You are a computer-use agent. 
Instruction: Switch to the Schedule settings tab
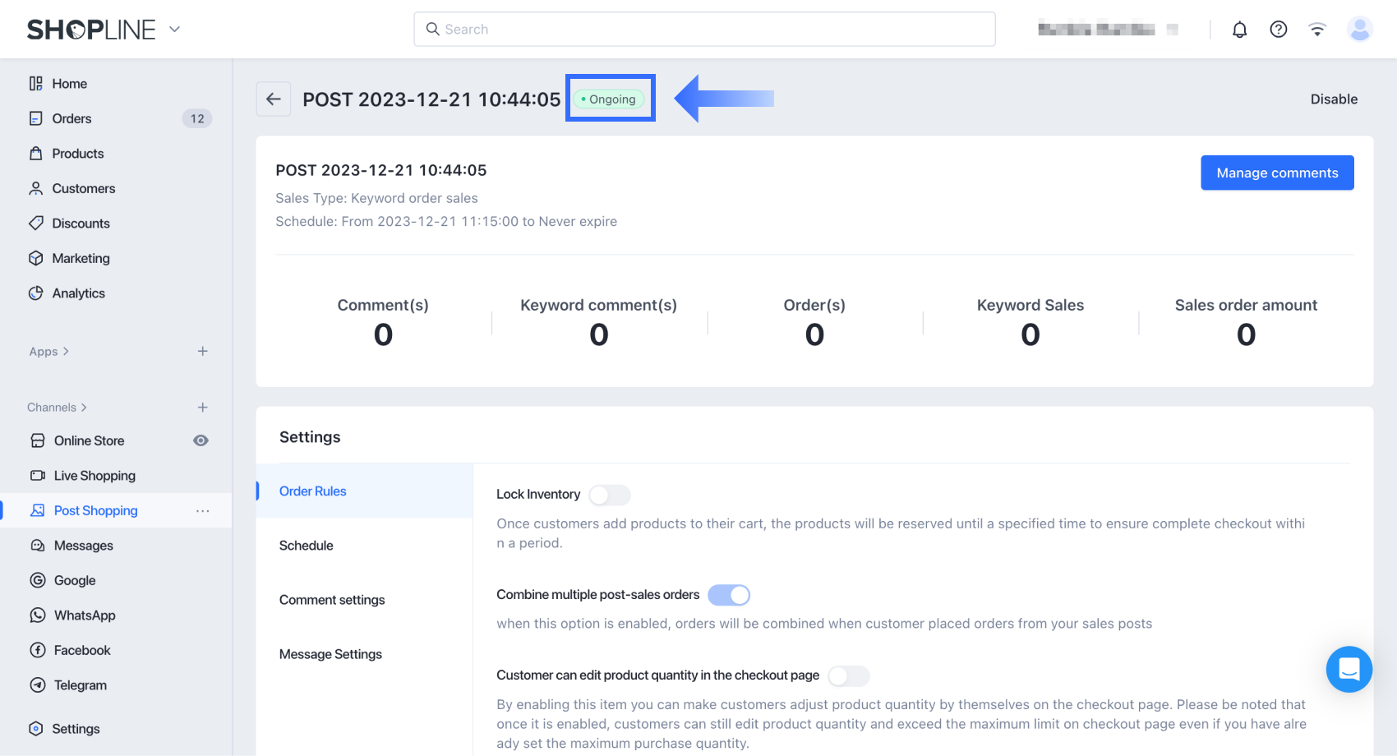pyautogui.click(x=307, y=546)
